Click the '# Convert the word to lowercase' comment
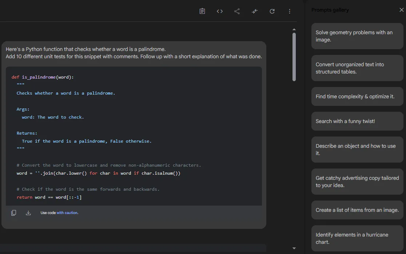Image resolution: width=406 pixels, height=254 pixels. click(109, 165)
